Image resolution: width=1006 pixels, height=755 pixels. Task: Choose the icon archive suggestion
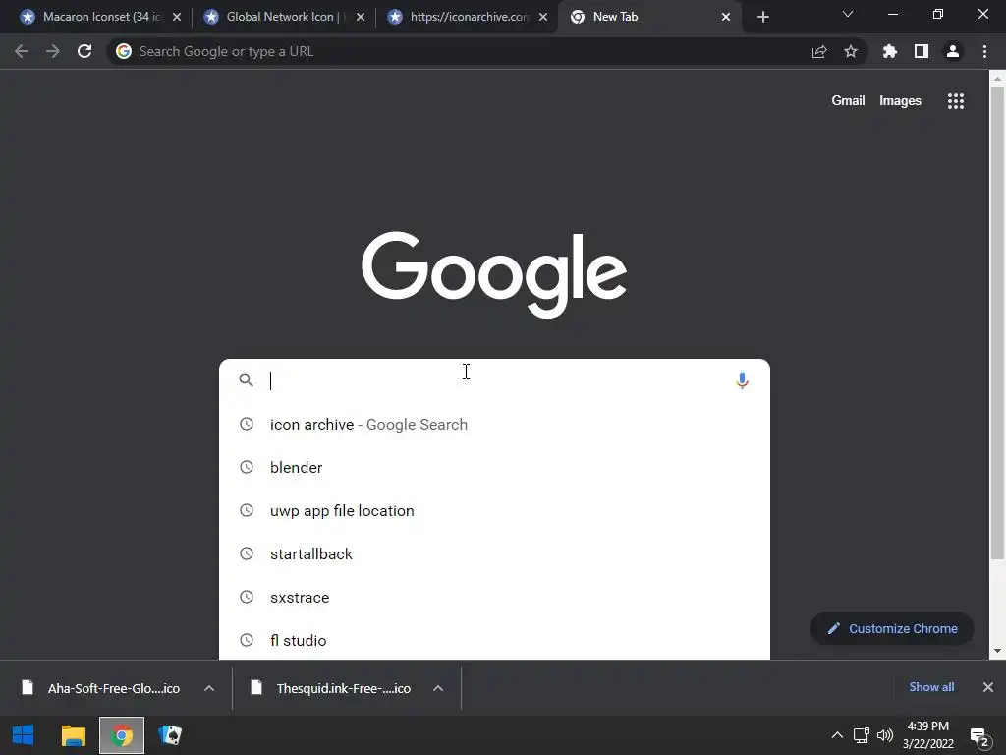click(x=495, y=425)
